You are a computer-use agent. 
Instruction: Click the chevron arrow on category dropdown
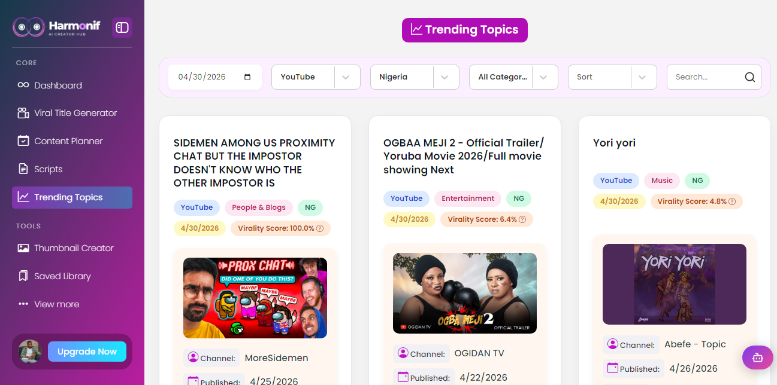(543, 78)
